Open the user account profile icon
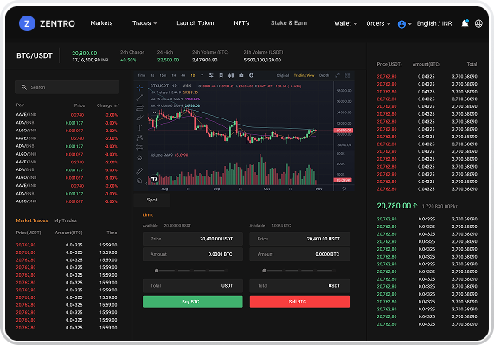The height and width of the screenshot is (345, 494). point(401,24)
